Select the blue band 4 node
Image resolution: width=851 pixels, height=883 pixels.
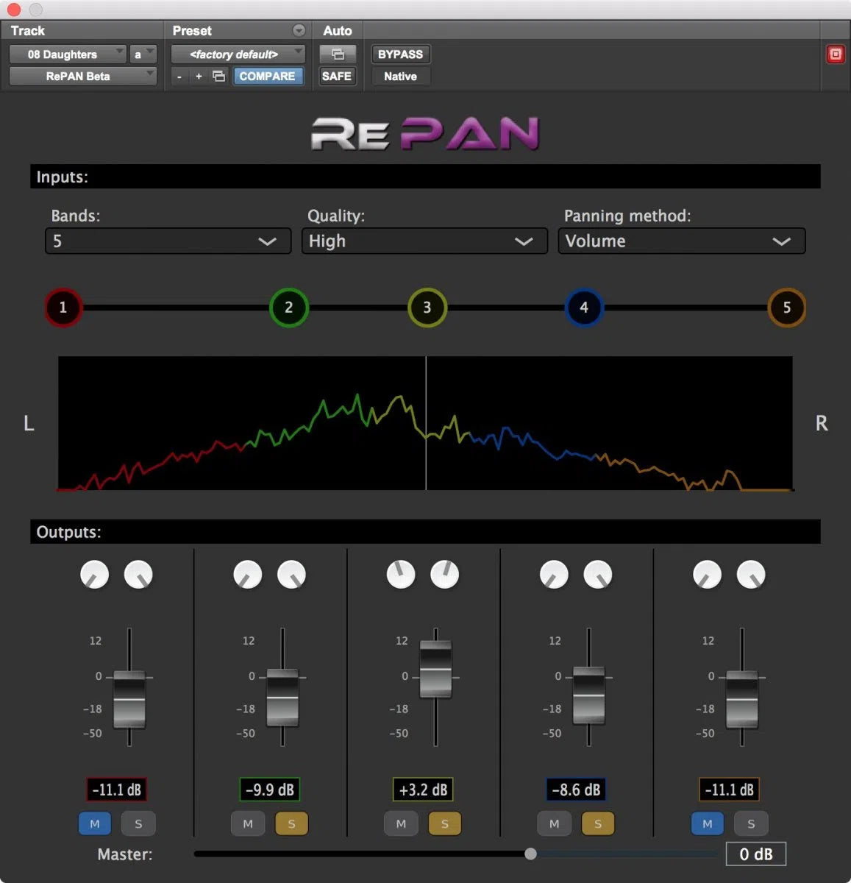point(584,308)
